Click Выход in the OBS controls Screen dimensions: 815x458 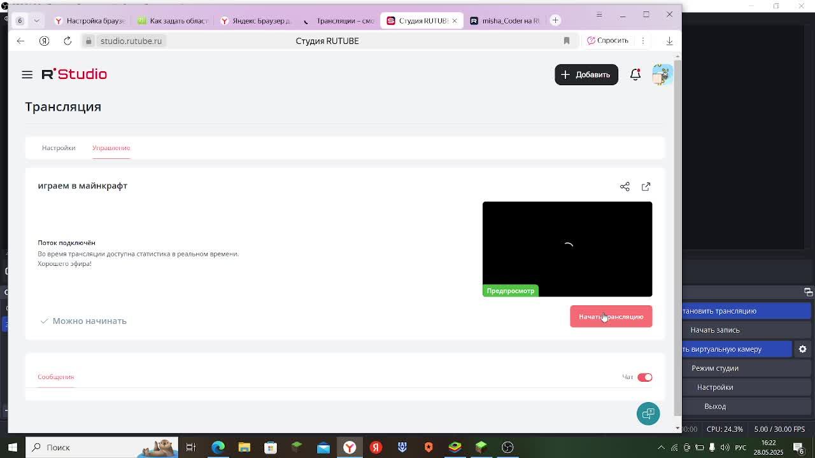715,406
